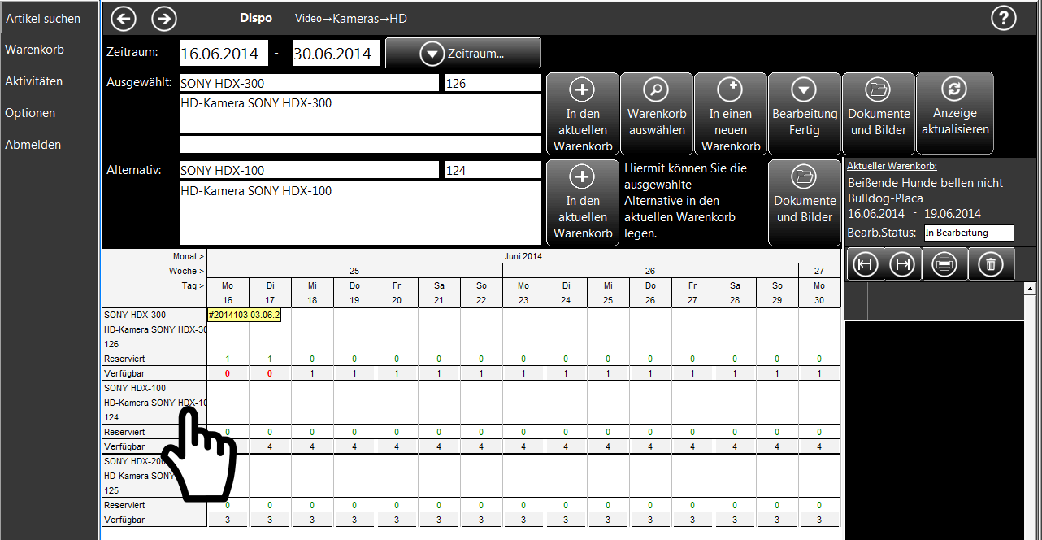Image resolution: width=1042 pixels, height=540 pixels.
Task: Click the day header Fr 20
Action: [x=397, y=293]
